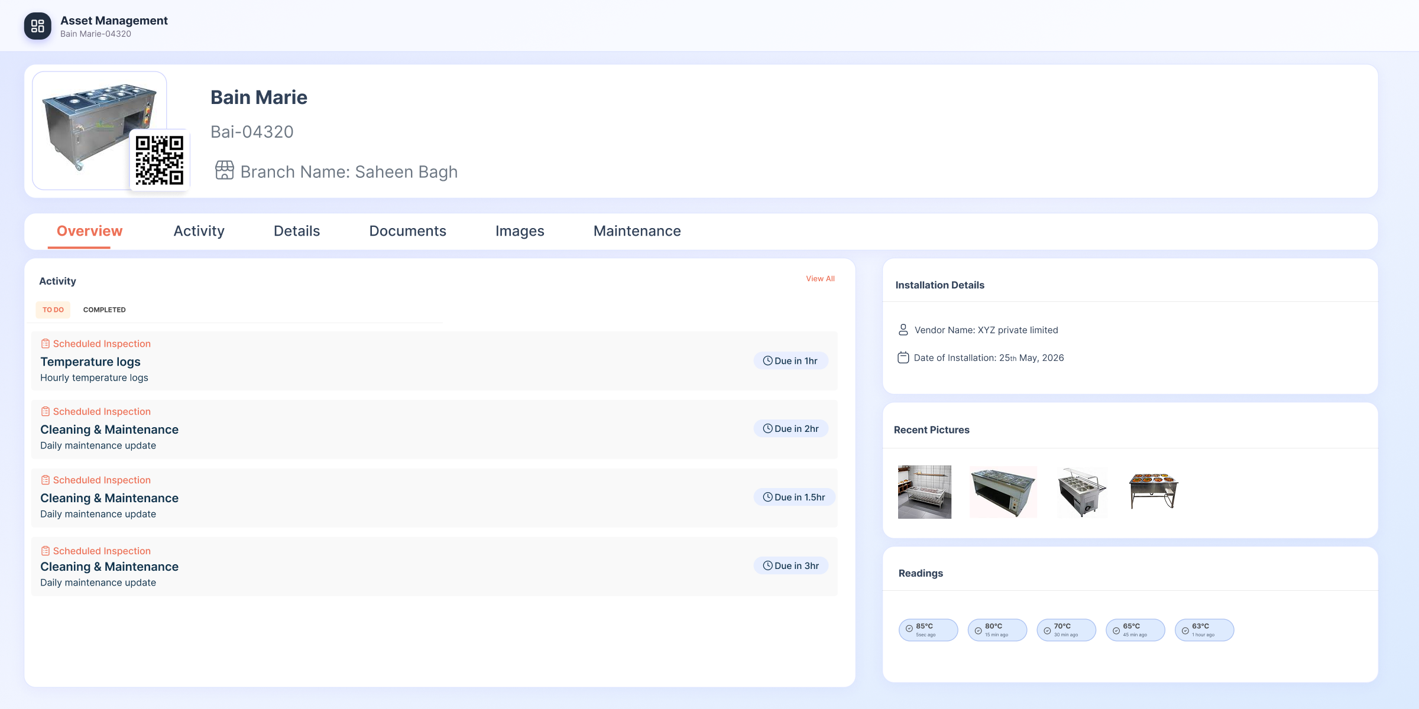Select the TO DO activity filter
1419x709 pixels.
click(53, 310)
